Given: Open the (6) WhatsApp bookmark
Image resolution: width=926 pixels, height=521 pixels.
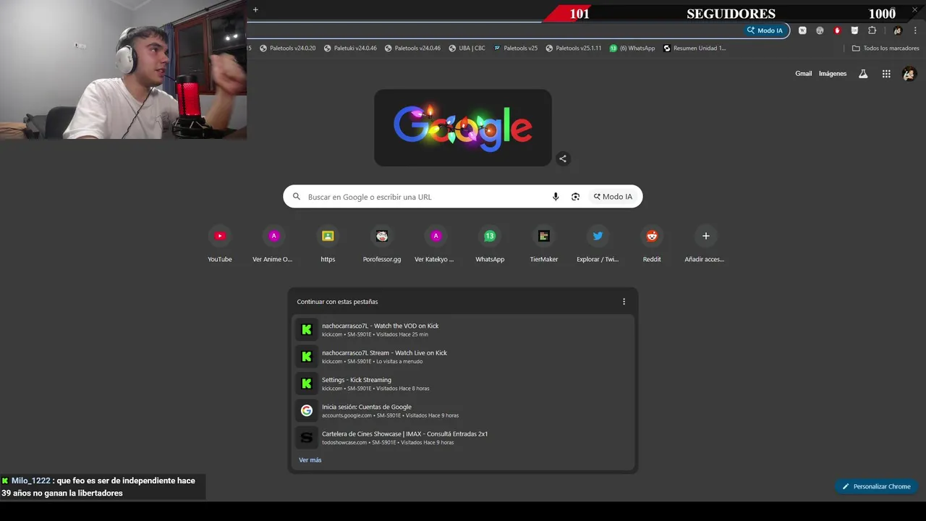Looking at the screenshot, I should point(632,48).
